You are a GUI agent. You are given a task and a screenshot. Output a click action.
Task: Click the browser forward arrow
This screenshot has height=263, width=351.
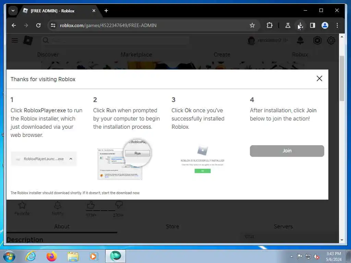coord(26,25)
